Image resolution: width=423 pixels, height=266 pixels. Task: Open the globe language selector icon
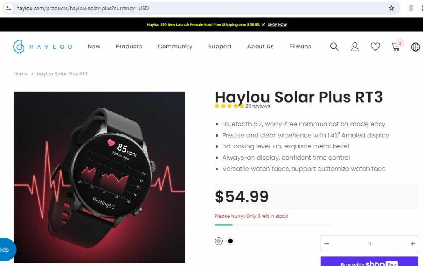click(416, 47)
